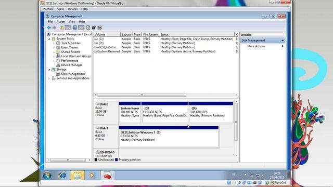333x187 pixels.
Task: Sort by the Layout column header
Action: [x=126, y=34]
